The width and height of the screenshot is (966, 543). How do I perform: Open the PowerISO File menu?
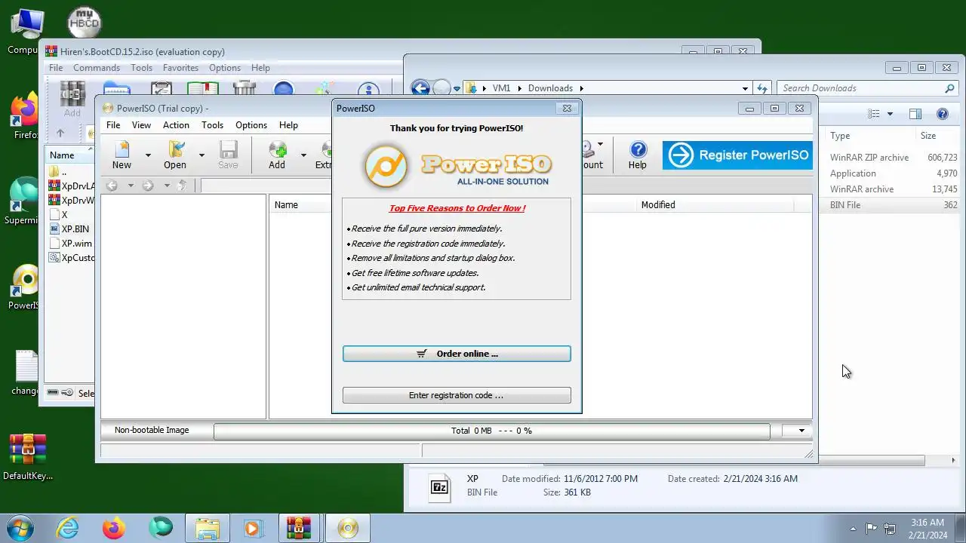[x=113, y=125]
